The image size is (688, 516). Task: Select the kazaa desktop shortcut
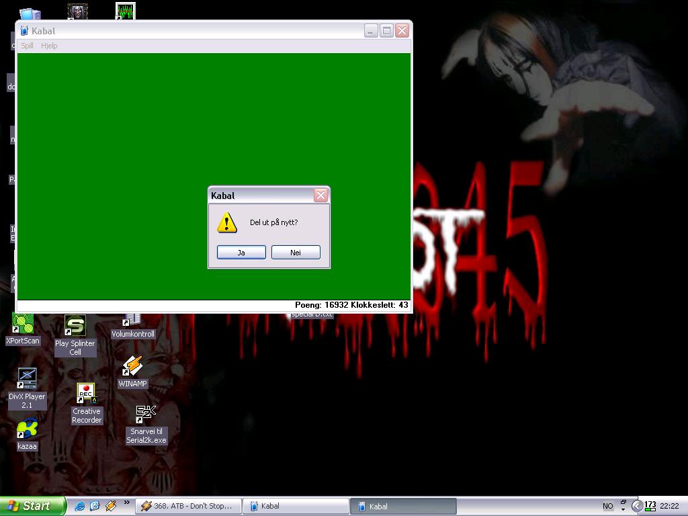click(x=27, y=435)
